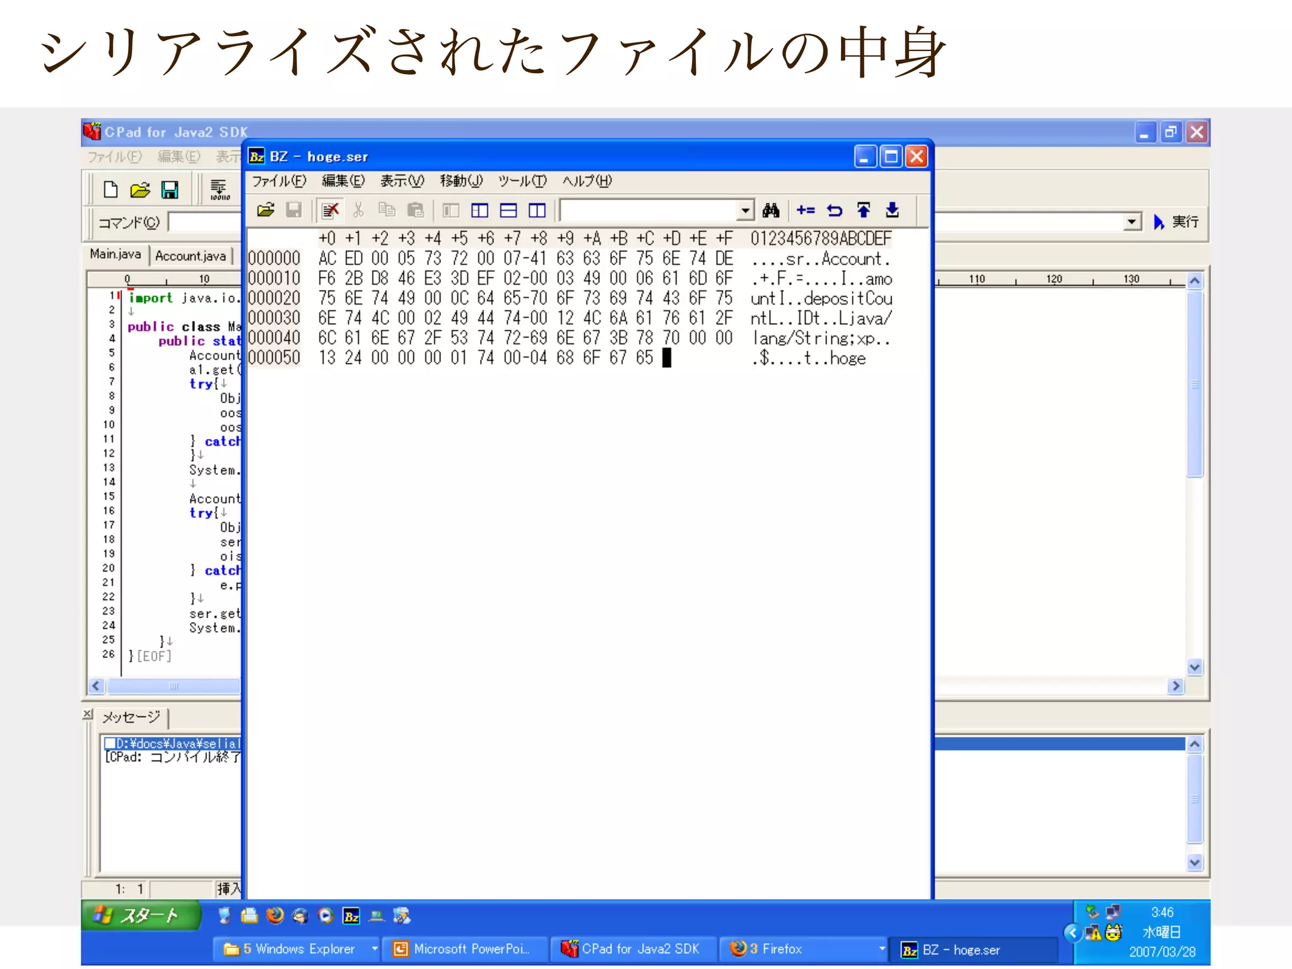Toggle horizontal split view icon in BZ
The width and height of the screenshot is (1292, 969).
(x=508, y=210)
